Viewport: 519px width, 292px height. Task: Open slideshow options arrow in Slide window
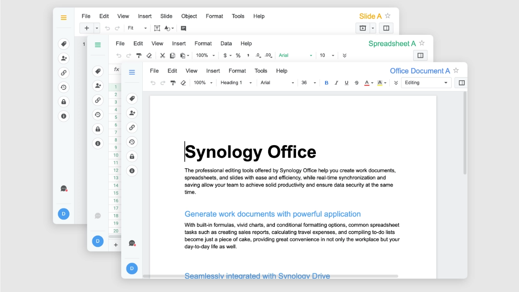pyautogui.click(x=372, y=28)
